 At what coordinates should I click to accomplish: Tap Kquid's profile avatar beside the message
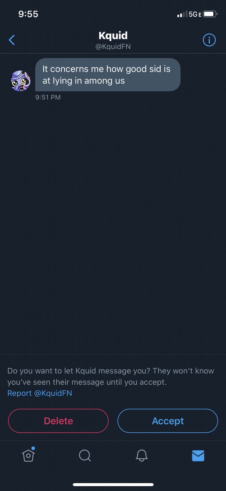pyautogui.click(x=20, y=81)
